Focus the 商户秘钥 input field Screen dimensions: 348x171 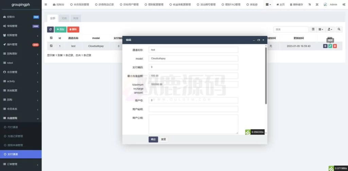point(193,109)
